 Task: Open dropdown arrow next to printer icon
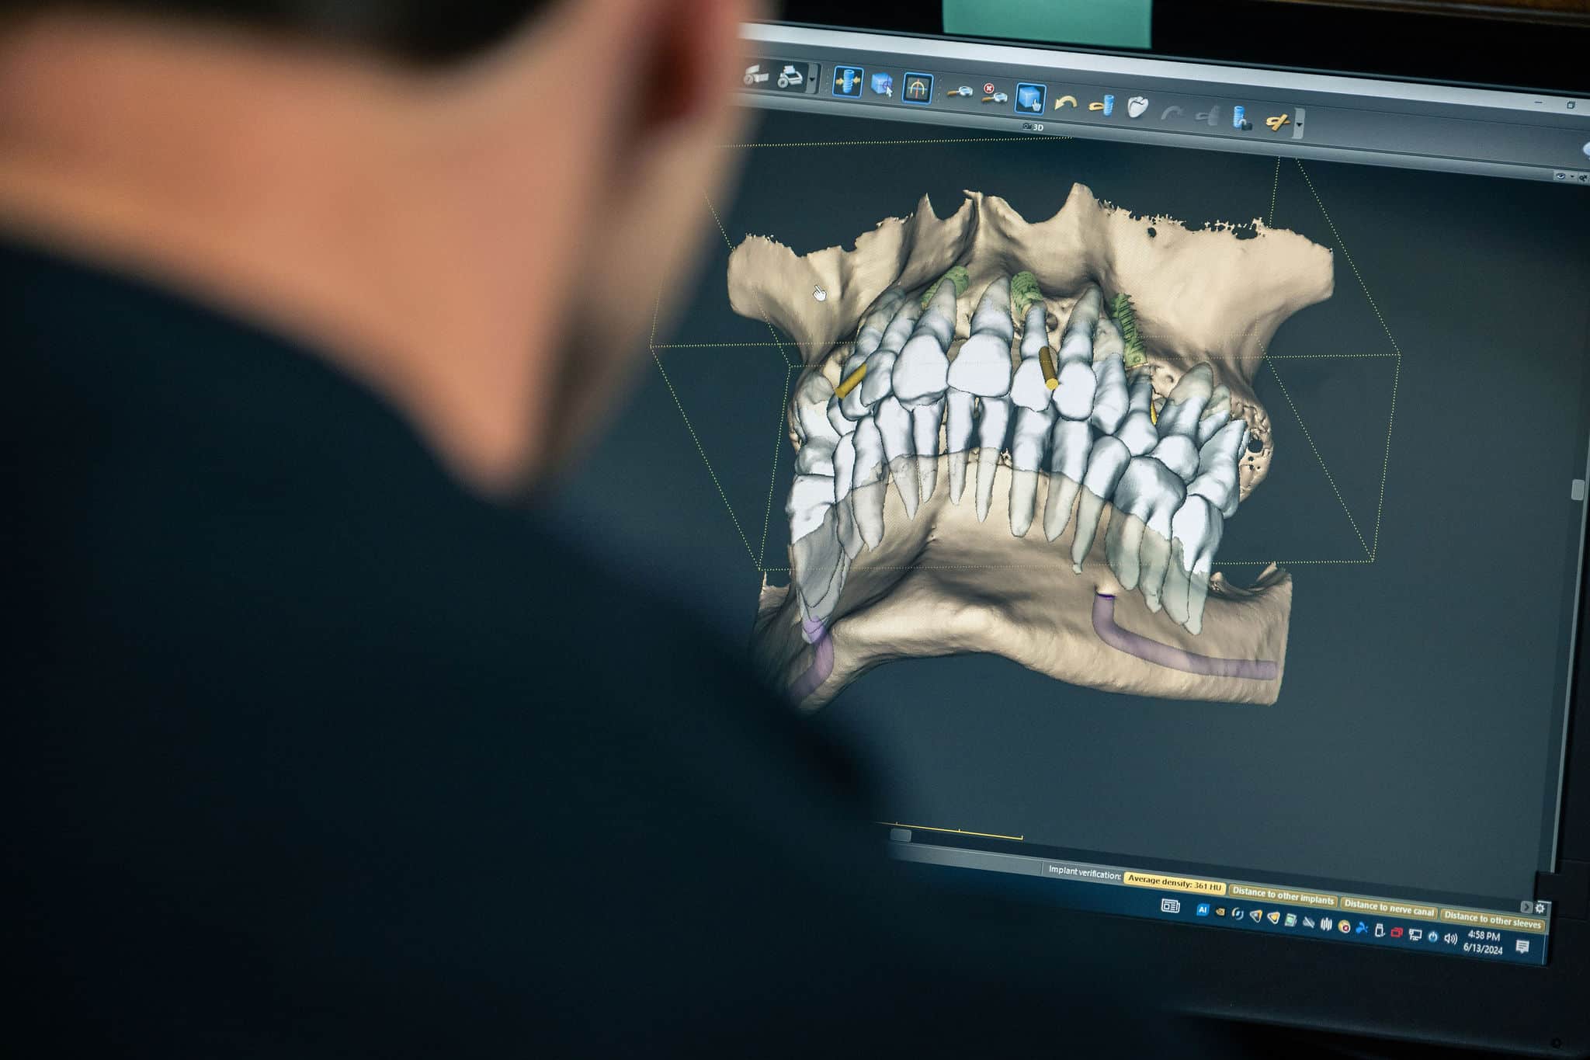point(812,78)
